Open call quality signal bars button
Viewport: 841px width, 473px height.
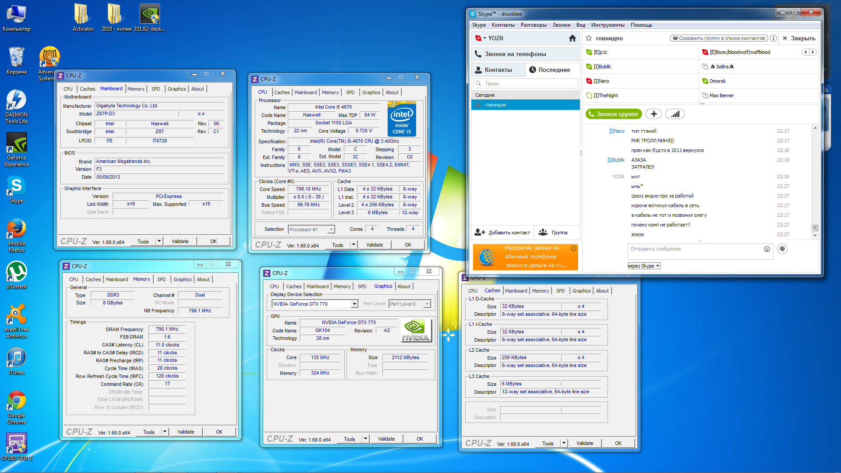tap(675, 114)
